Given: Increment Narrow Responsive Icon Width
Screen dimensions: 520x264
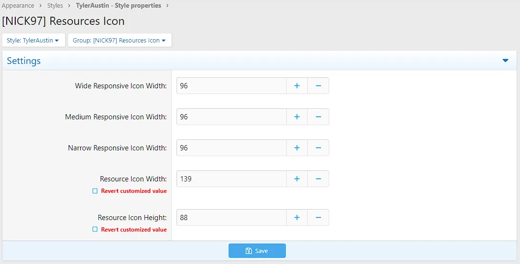Looking at the screenshot, I should tap(297, 148).
